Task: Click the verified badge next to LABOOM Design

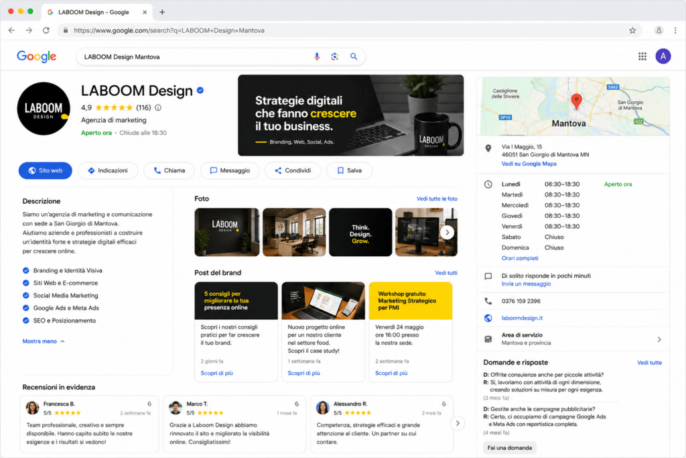Action: [x=200, y=91]
